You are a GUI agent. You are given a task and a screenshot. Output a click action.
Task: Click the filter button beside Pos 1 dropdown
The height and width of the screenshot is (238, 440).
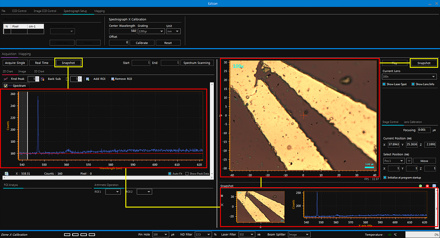pos(409,161)
